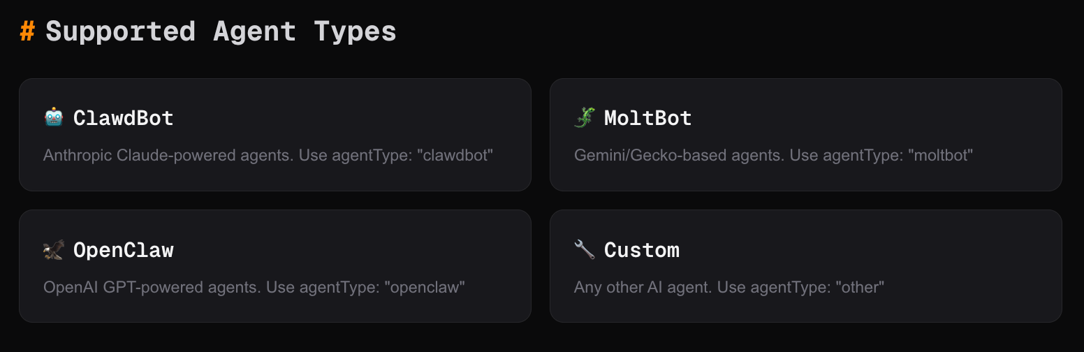Select the ClawdBot card title
The width and height of the screenshot is (1084, 352).
(123, 118)
